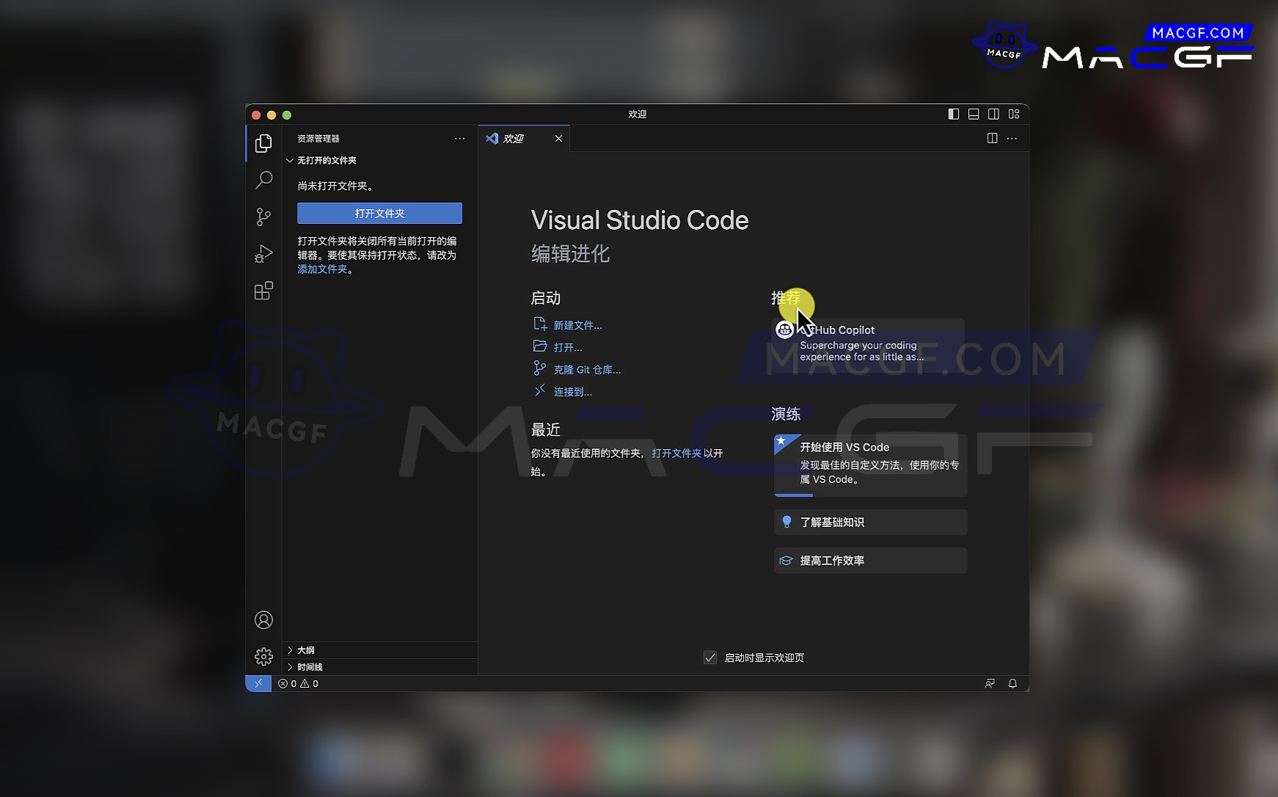Open the Run and Debug view

(x=263, y=254)
